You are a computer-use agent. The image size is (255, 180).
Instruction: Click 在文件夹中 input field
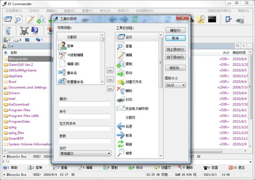pos(85,128)
